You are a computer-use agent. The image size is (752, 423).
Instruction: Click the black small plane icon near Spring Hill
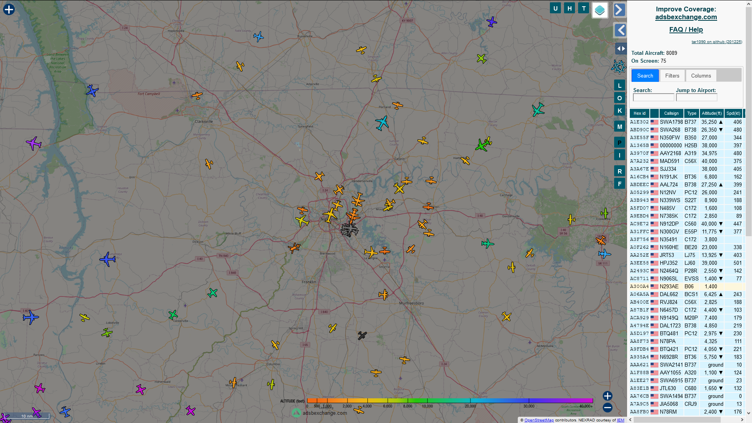pyautogui.click(x=362, y=335)
